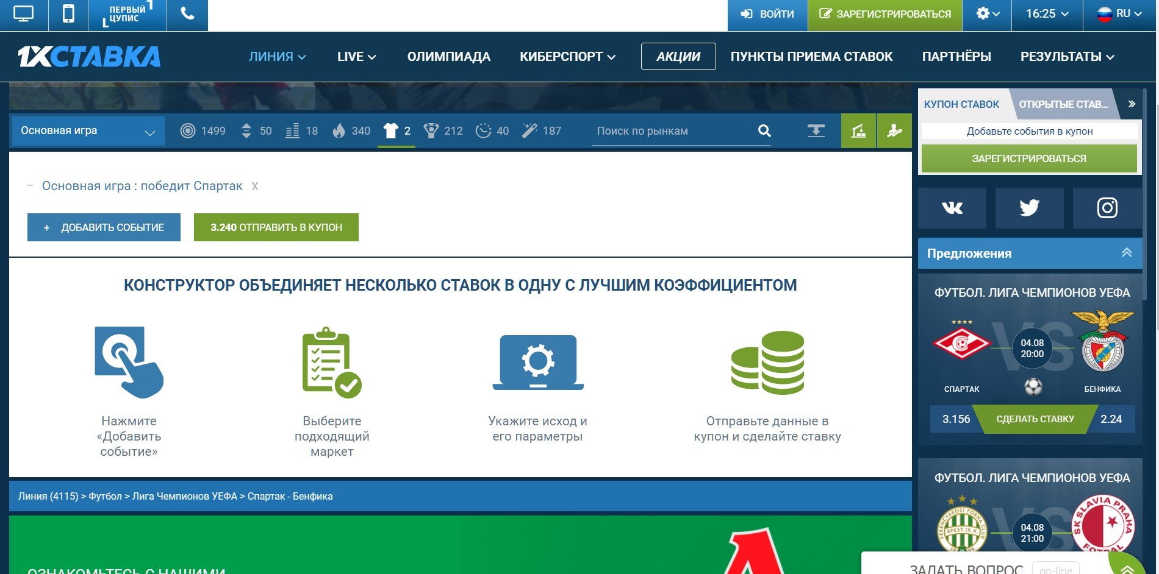Click the soccer ball icon between teams
Image resolution: width=1159 pixels, height=574 pixels.
coord(1033,386)
